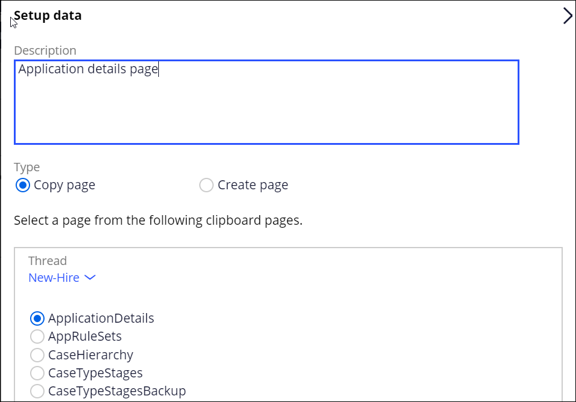Pick the CaseTypeStagesBackup radio circle
The height and width of the screenshot is (402, 576).
pyautogui.click(x=37, y=391)
